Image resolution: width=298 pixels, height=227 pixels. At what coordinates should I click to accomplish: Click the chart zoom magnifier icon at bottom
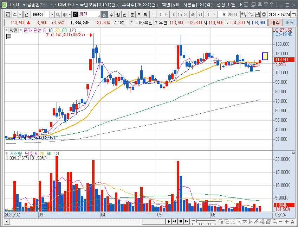(274, 221)
